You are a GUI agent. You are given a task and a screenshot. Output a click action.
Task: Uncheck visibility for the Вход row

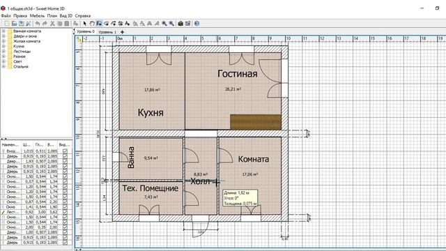pyautogui.click(x=65, y=151)
